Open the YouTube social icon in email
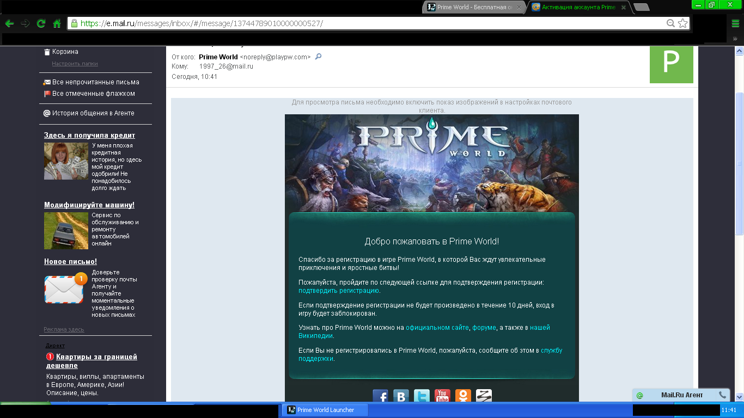Image resolution: width=744 pixels, height=418 pixels. pos(442,396)
